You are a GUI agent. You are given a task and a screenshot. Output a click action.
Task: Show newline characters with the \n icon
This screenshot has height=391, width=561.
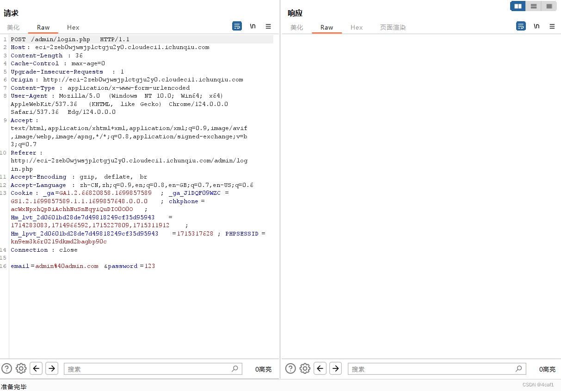pyautogui.click(x=253, y=26)
